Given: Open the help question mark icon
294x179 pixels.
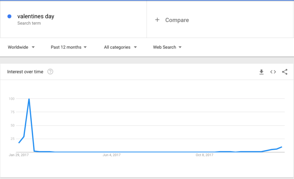Looking at the screenshot, I should [50, 72].
